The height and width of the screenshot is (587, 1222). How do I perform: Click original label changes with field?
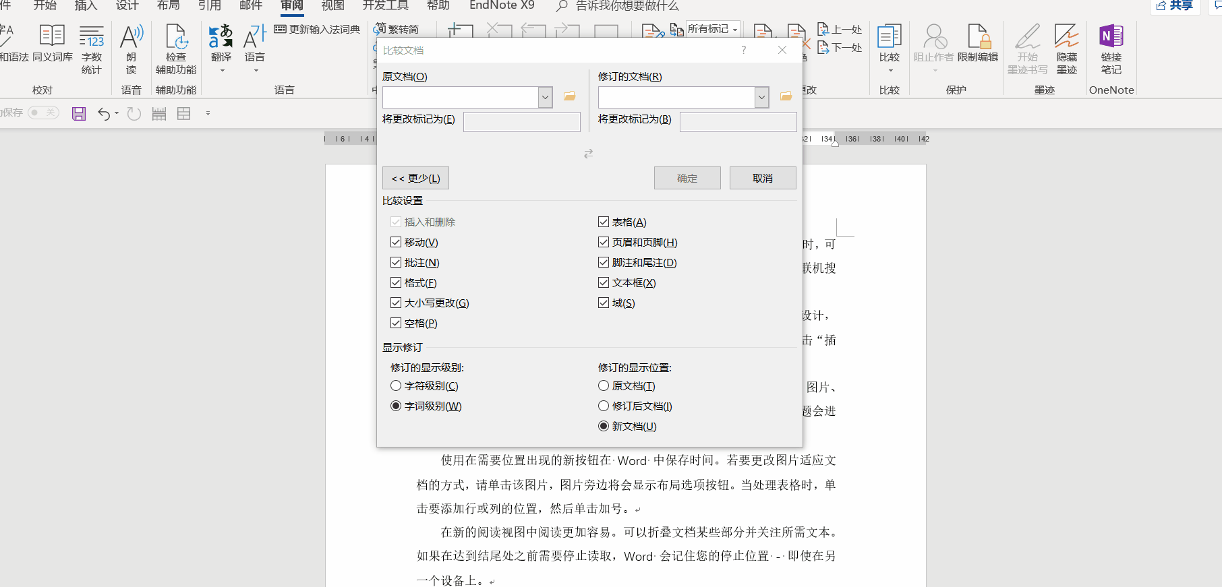522,122
